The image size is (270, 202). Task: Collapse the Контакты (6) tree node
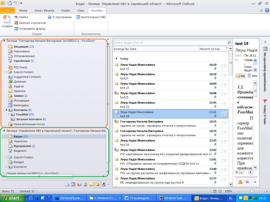[x=7, y=110]
